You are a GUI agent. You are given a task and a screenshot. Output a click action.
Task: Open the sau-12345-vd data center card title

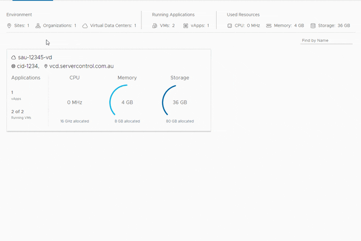35,57
